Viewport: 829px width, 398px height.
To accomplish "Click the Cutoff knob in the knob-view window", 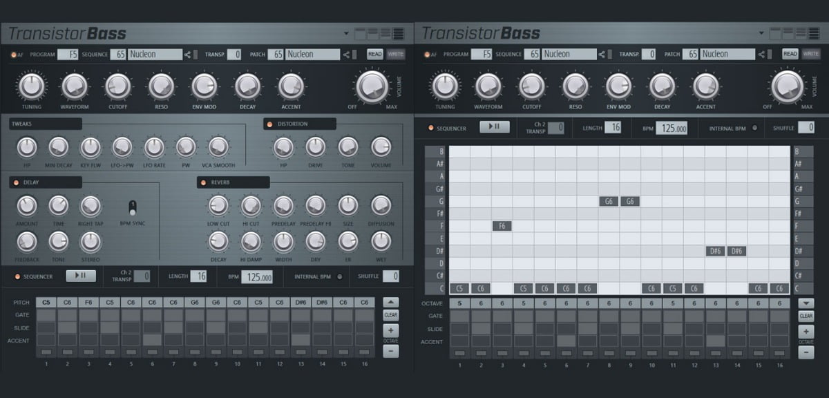I will [x=117, y=86].
